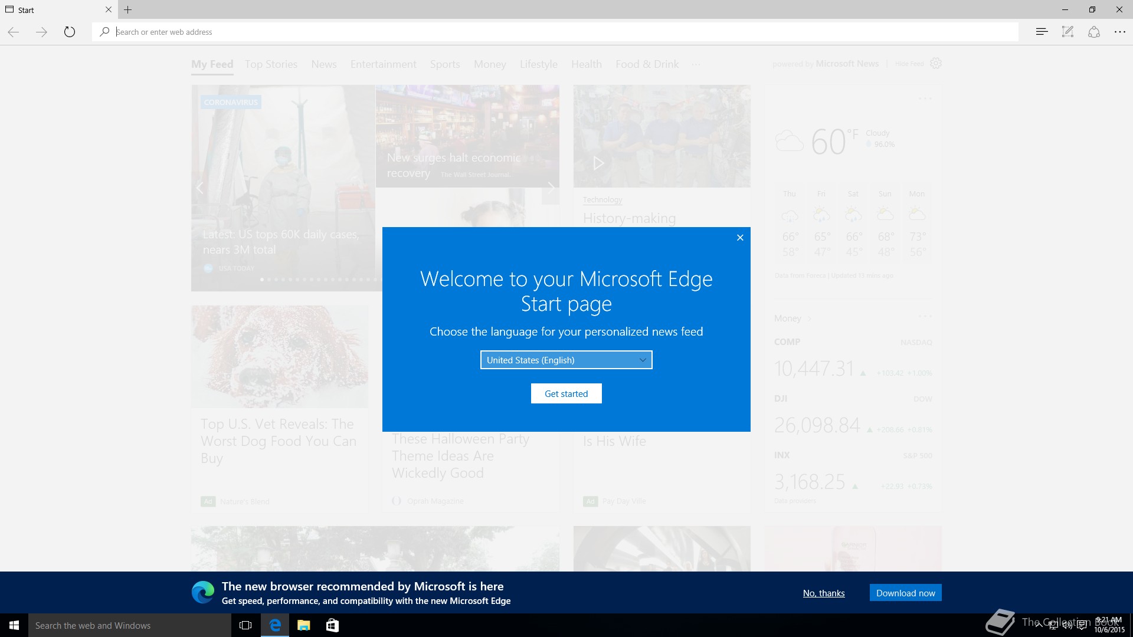Viewport: 1133px width, 637px height.
Task: Click in the search or web address box
Action: pyautogui.click(x=555, y=32)
